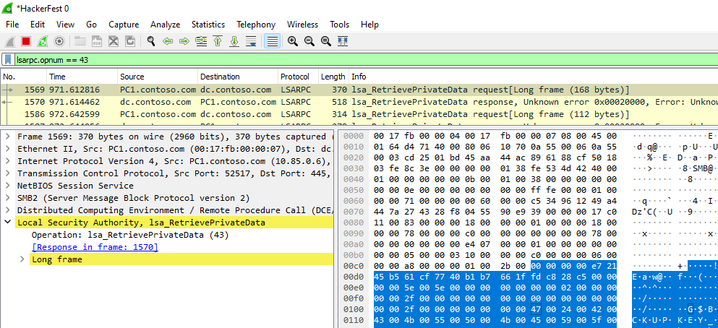The width and height of the screenshot is (718, 328).
Task: Zoom out the main window text
Action: pos(309,41)
